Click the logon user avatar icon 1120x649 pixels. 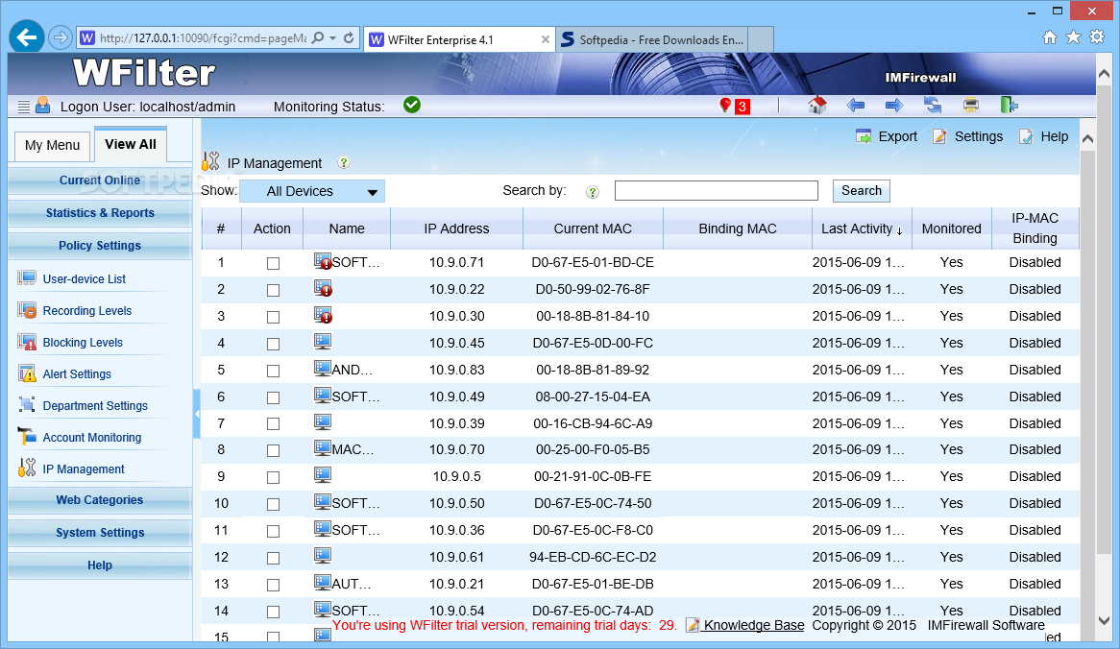tap(43, 106)
